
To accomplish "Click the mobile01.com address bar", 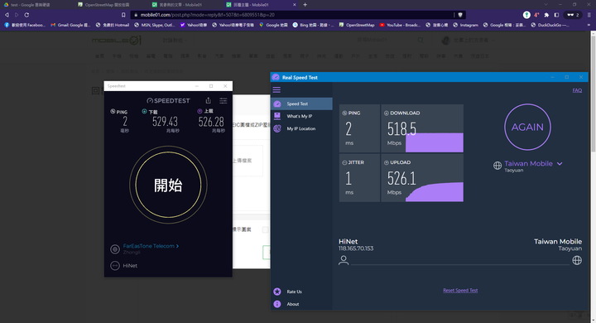I will click(293, 15).
